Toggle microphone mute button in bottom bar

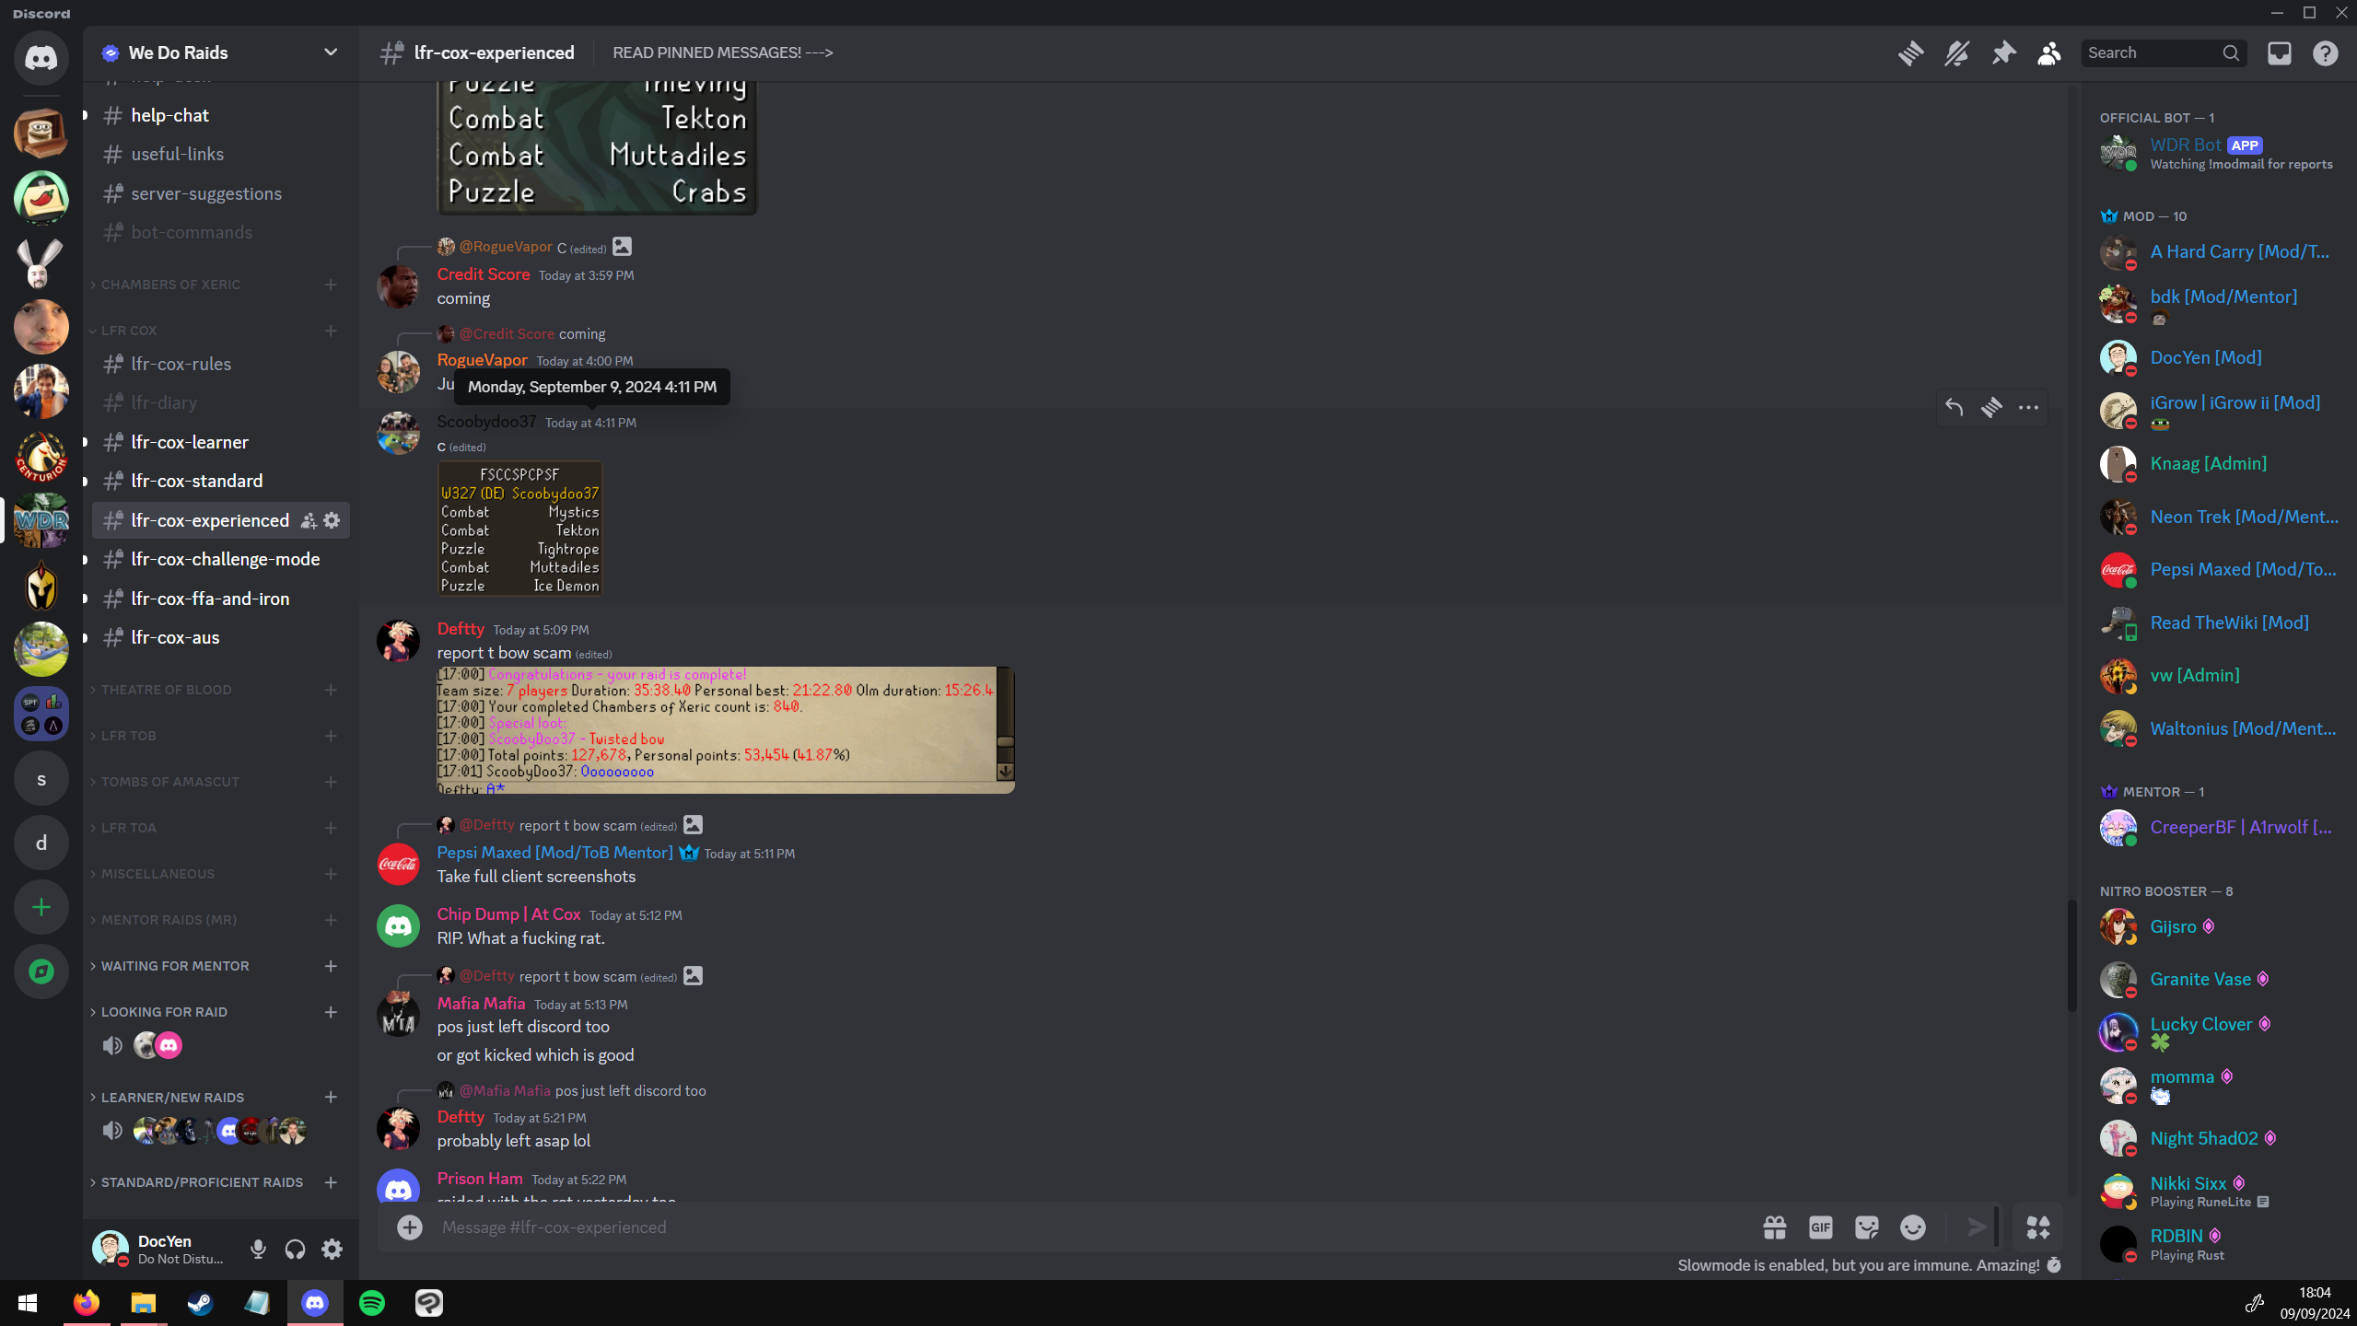click(x=257, y=1250)
